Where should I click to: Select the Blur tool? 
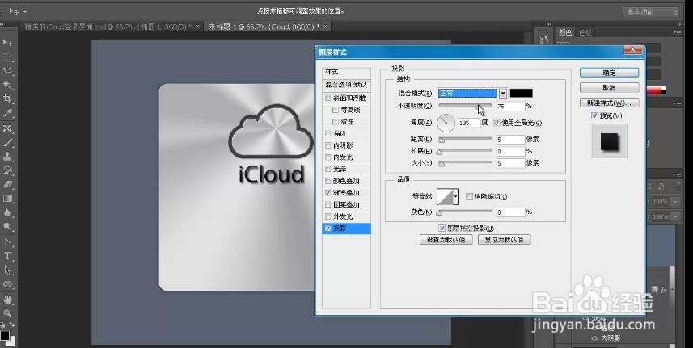pos(7,212)
